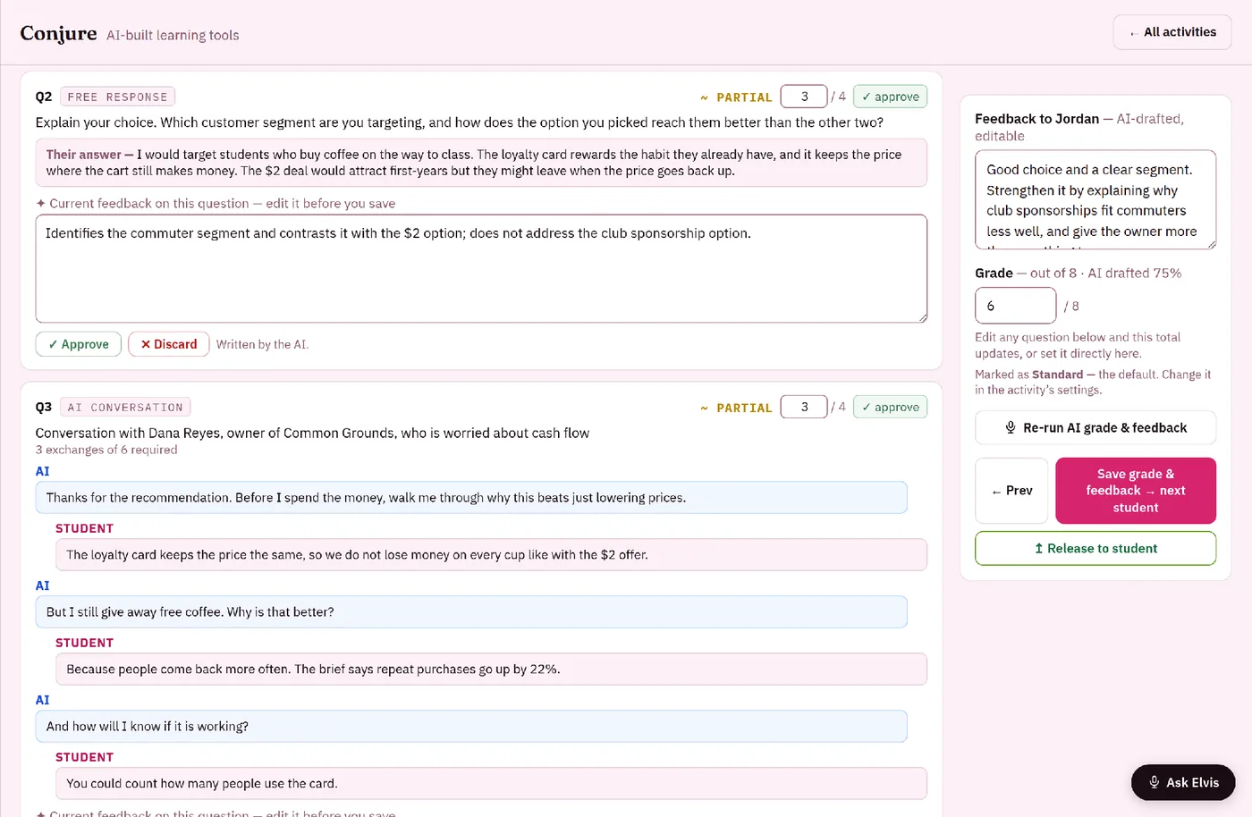This screenshot has width=1252, height=817.
Task: Open the Ask Elvis assistant
Action: point(1183,782)
